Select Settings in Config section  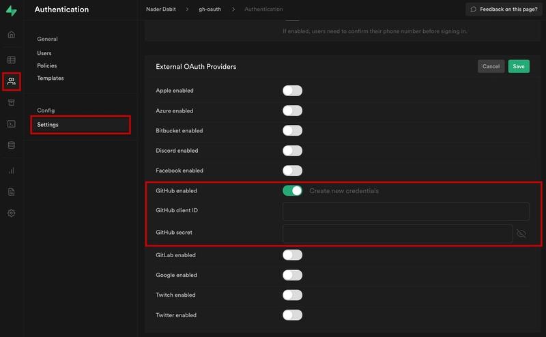[81, 125]
